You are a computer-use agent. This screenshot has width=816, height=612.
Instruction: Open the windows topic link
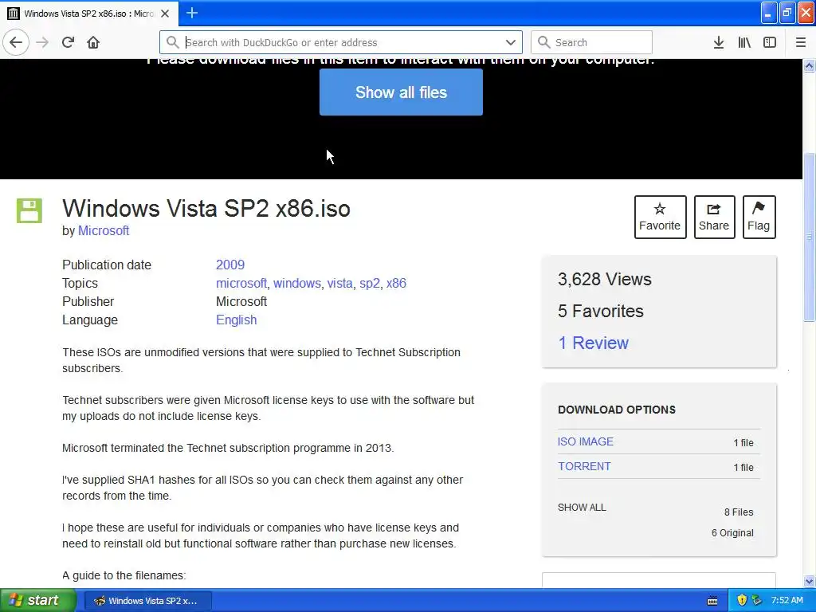coord(297,283)
